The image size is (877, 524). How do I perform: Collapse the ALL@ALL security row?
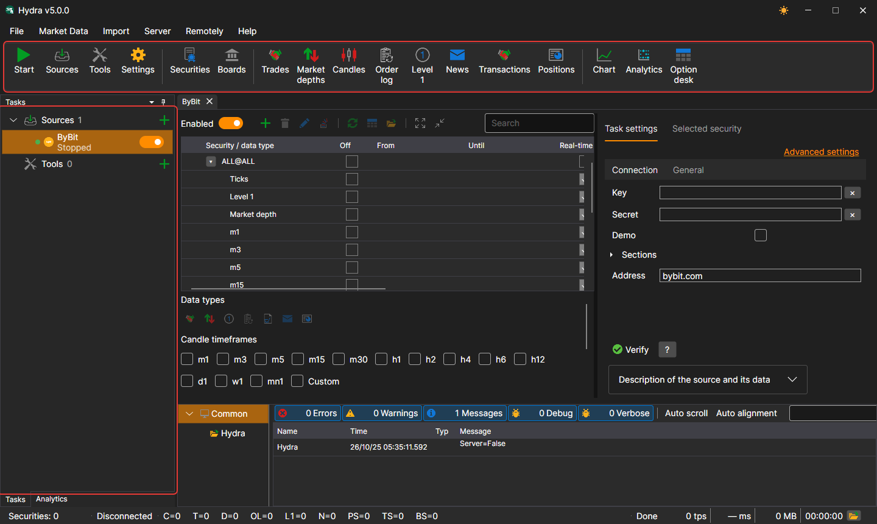point(211,161)
